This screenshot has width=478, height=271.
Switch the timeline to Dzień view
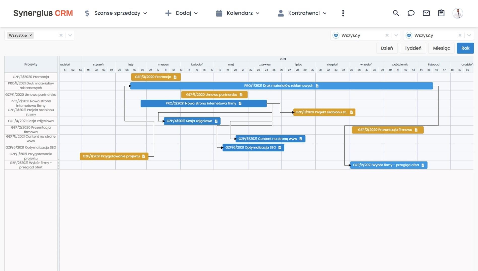point(387,48)
